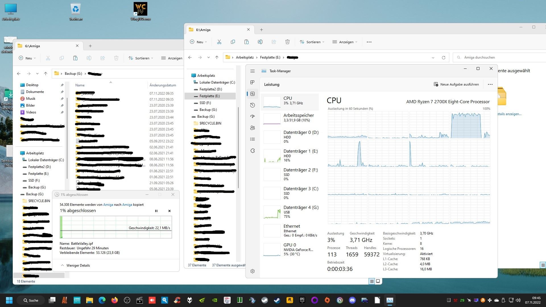Click Paste icon in E:\Amiga Explorer toolbar
Screen dimensions: 546x307
click(246, 42)
